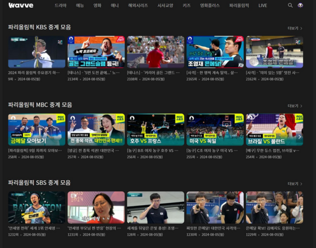Expand KBS section with 더보기 link
The width and height of the screenshot is (316, 248).
coord(295,28)
